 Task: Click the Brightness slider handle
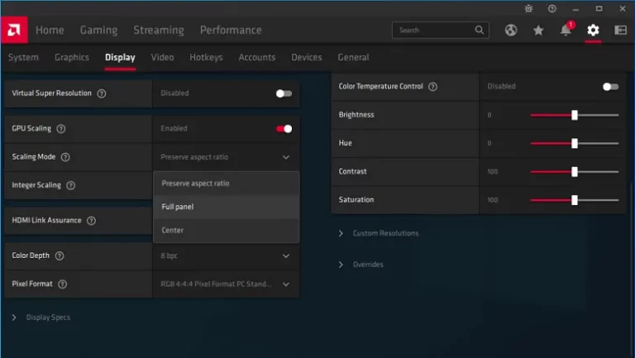pos(575,115)
